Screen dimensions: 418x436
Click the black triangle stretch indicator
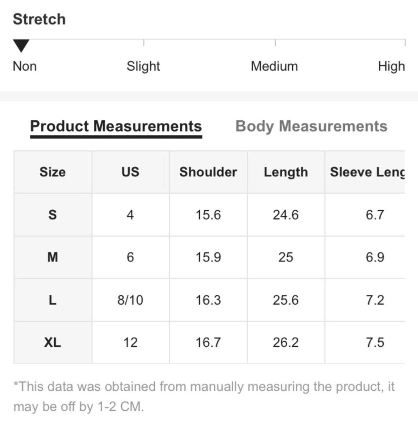(x=21, y=46)
